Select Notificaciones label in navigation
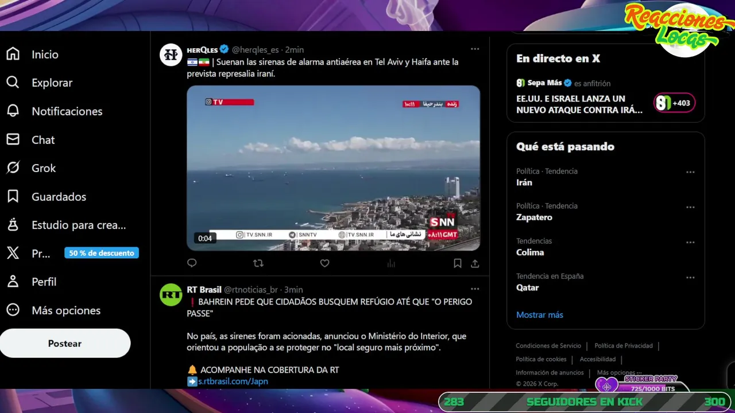The width and height of the screenshot is (735, 413). click(x=67, y=111)
